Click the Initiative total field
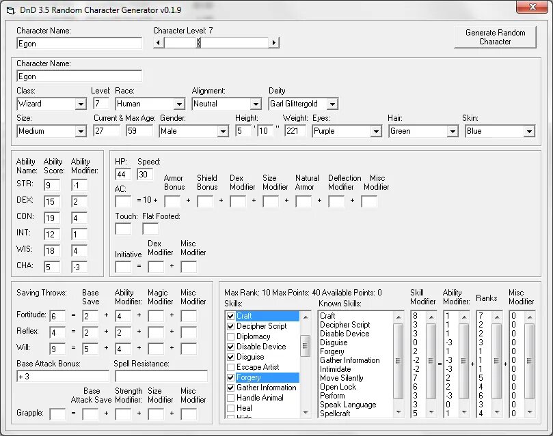This screenshot has width=553, height=436. click(x=123, y=267)
